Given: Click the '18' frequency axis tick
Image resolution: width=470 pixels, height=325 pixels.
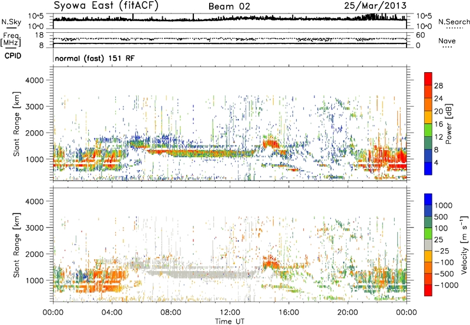Looking at the screenshot, I should point(39,35).
